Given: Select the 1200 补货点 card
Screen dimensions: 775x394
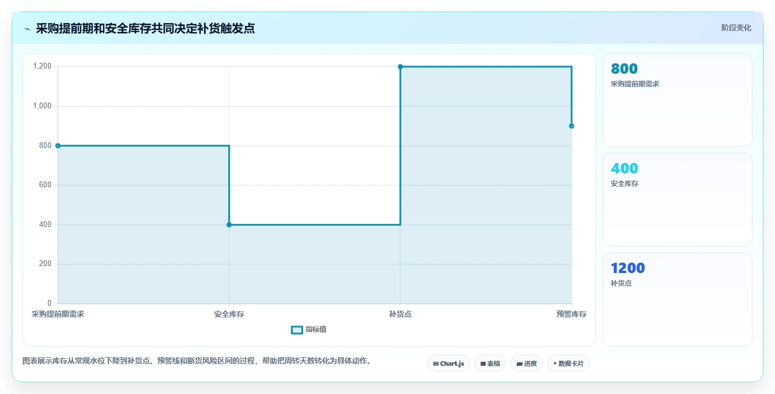Looking at the screenshot, I should 678,300.
